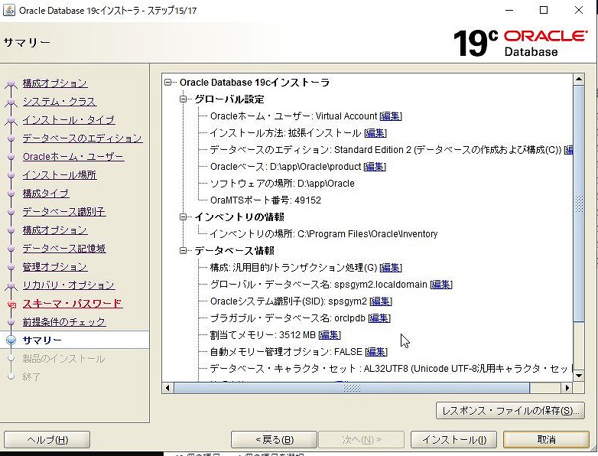Click the 戻る(B) button

275,440
